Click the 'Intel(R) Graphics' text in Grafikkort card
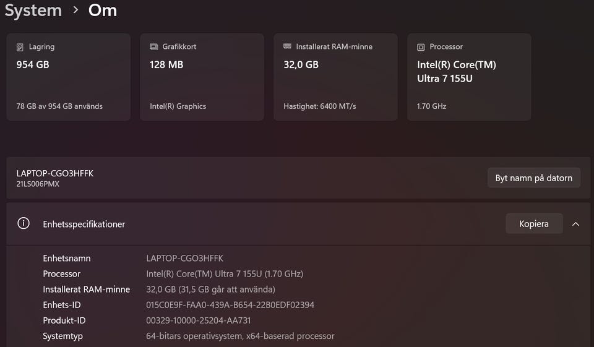 click(178, 106)
